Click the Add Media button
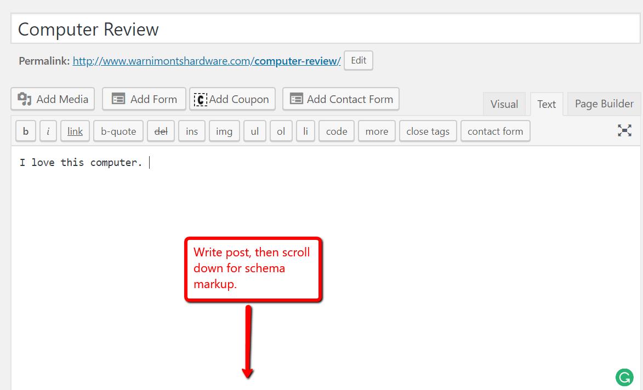This screenshot has height=390, width=643. coord(53,99)
